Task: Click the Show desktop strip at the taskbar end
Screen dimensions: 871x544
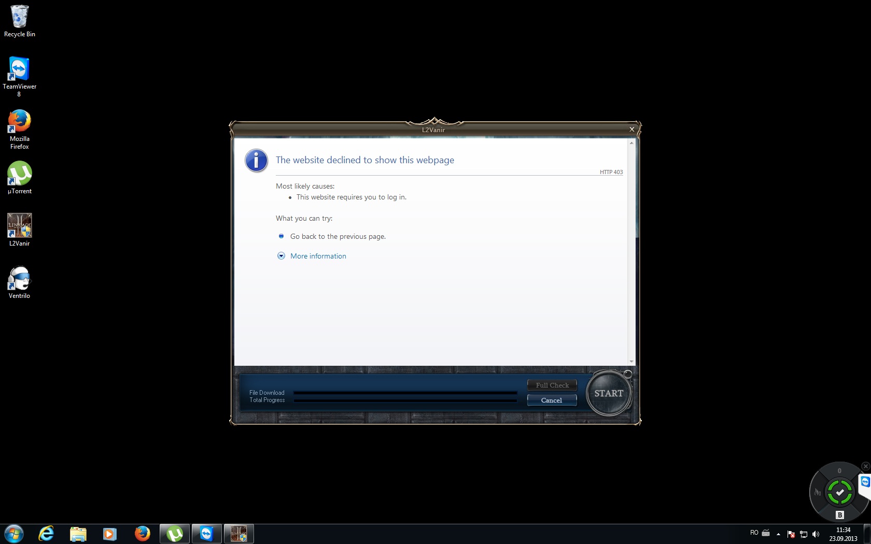Action: point(867,534)
